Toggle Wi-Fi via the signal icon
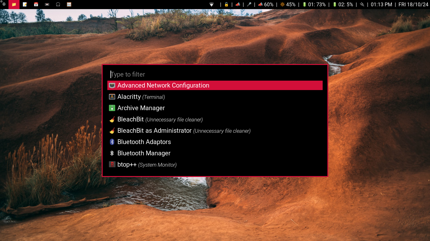 tap(212, 4)
